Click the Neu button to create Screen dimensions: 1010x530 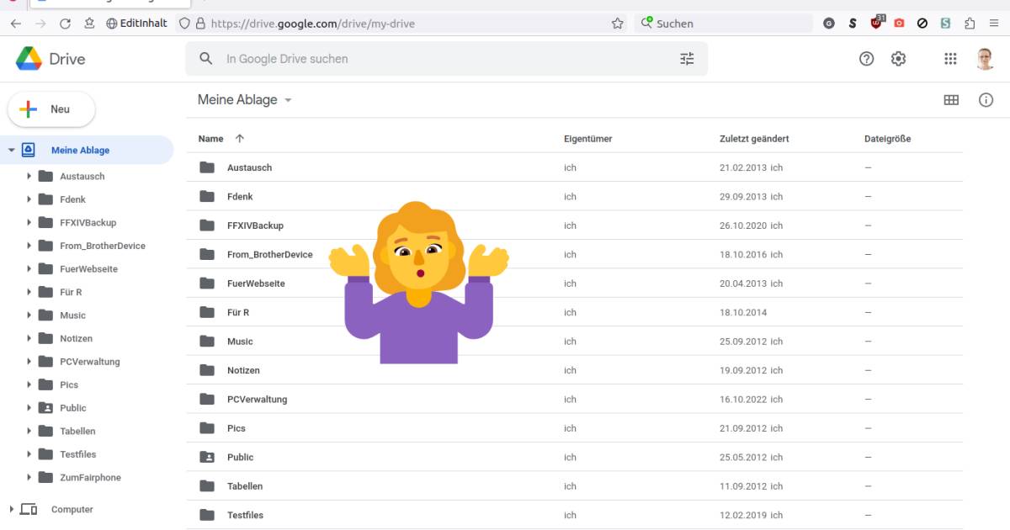[51, 109]
